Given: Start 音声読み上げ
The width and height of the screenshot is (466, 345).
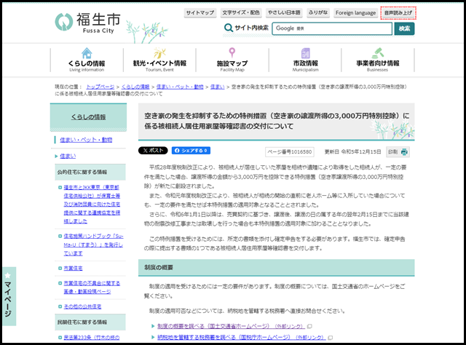Looking at the screenshot, I should click(x=398, y=13).
